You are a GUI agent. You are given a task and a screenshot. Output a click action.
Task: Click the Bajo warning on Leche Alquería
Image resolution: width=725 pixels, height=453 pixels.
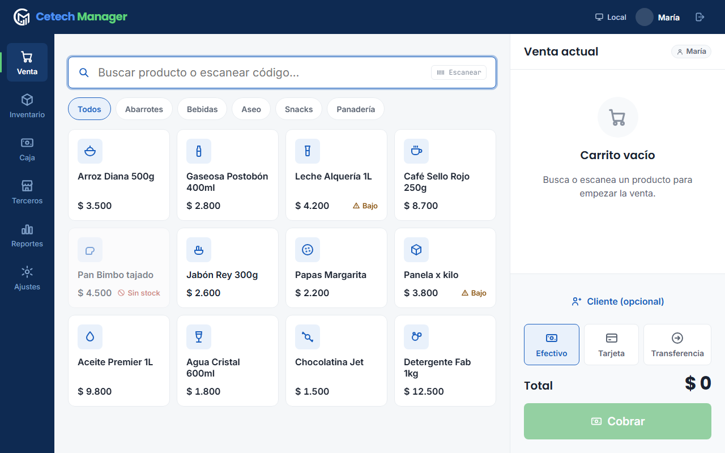pyautogui.click(x=365, y=206)
